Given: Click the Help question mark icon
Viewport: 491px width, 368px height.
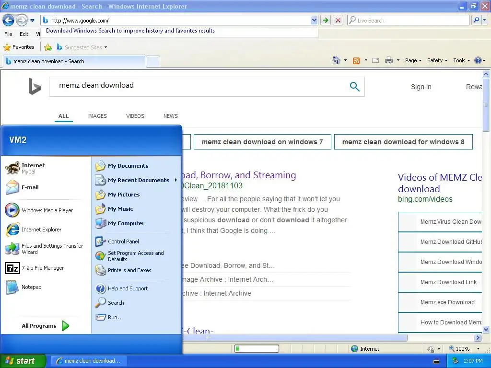Looking at the screenshot, I should (x=478, y=60).
